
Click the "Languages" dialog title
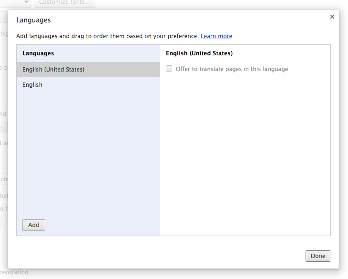(x=33, y=20)
